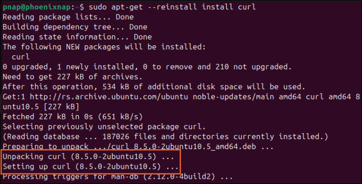Click the '0 upgraded, 1 newly installed' summary line

coord(147,67)
